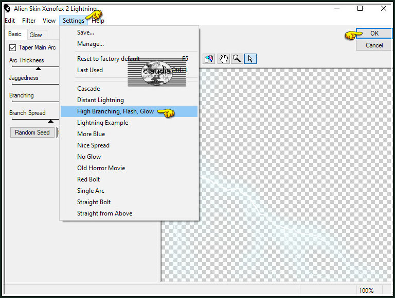Viewport: 395px width, 298px height.
Task: Click the Random Seed button
Action: pos(32,133)
